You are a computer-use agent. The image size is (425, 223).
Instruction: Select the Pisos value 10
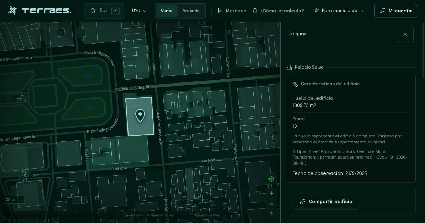[295, 126]
